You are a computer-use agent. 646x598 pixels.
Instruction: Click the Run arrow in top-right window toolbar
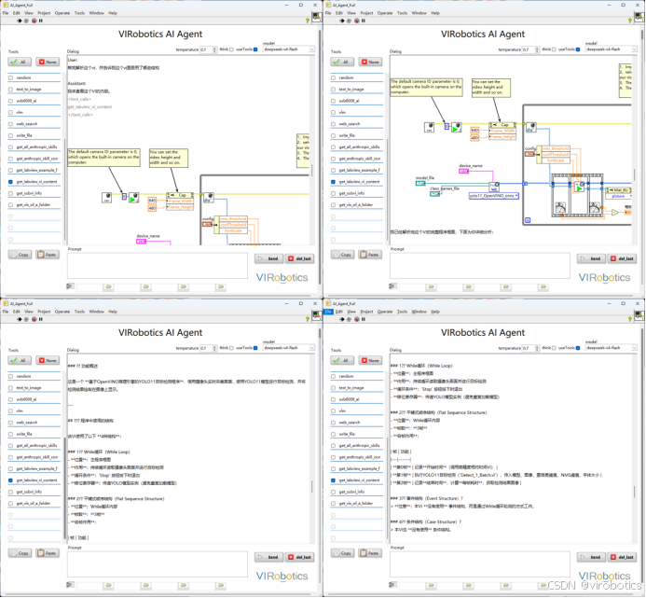click(341, 21)
